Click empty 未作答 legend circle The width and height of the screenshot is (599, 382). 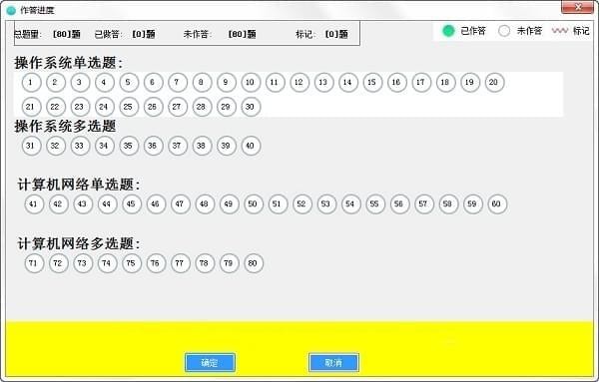504,31
